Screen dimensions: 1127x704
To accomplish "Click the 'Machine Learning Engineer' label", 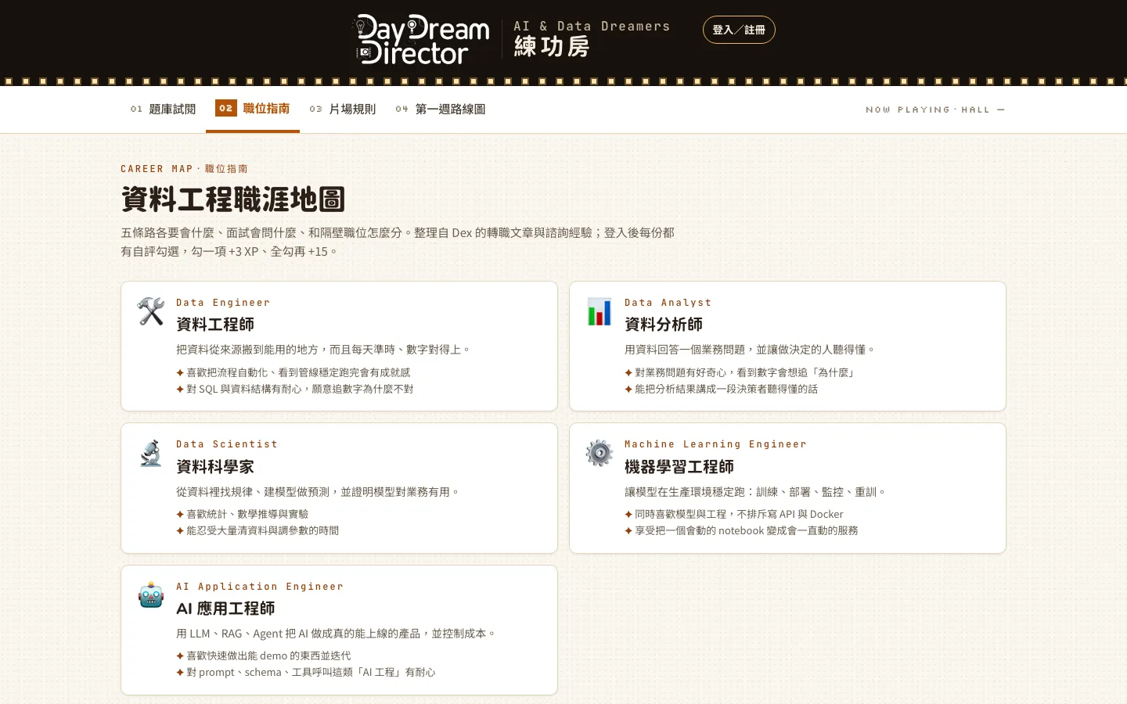I will tap(715, 444).
